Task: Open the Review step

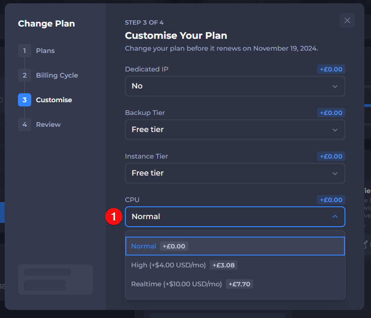Action: (x=48, y=124)
